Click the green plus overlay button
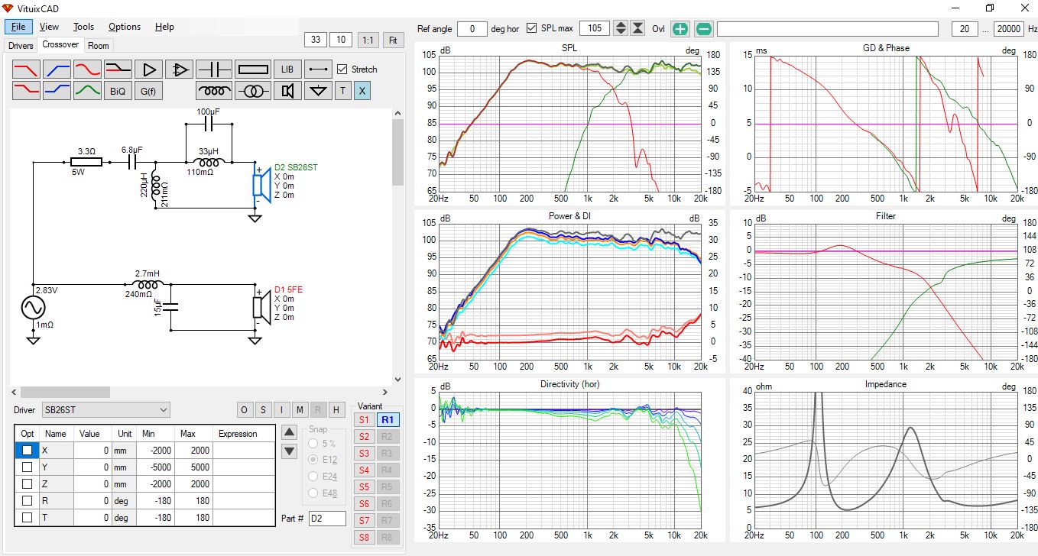The width and height of the screenshot is (1038, 556). (x=680, y=29)
